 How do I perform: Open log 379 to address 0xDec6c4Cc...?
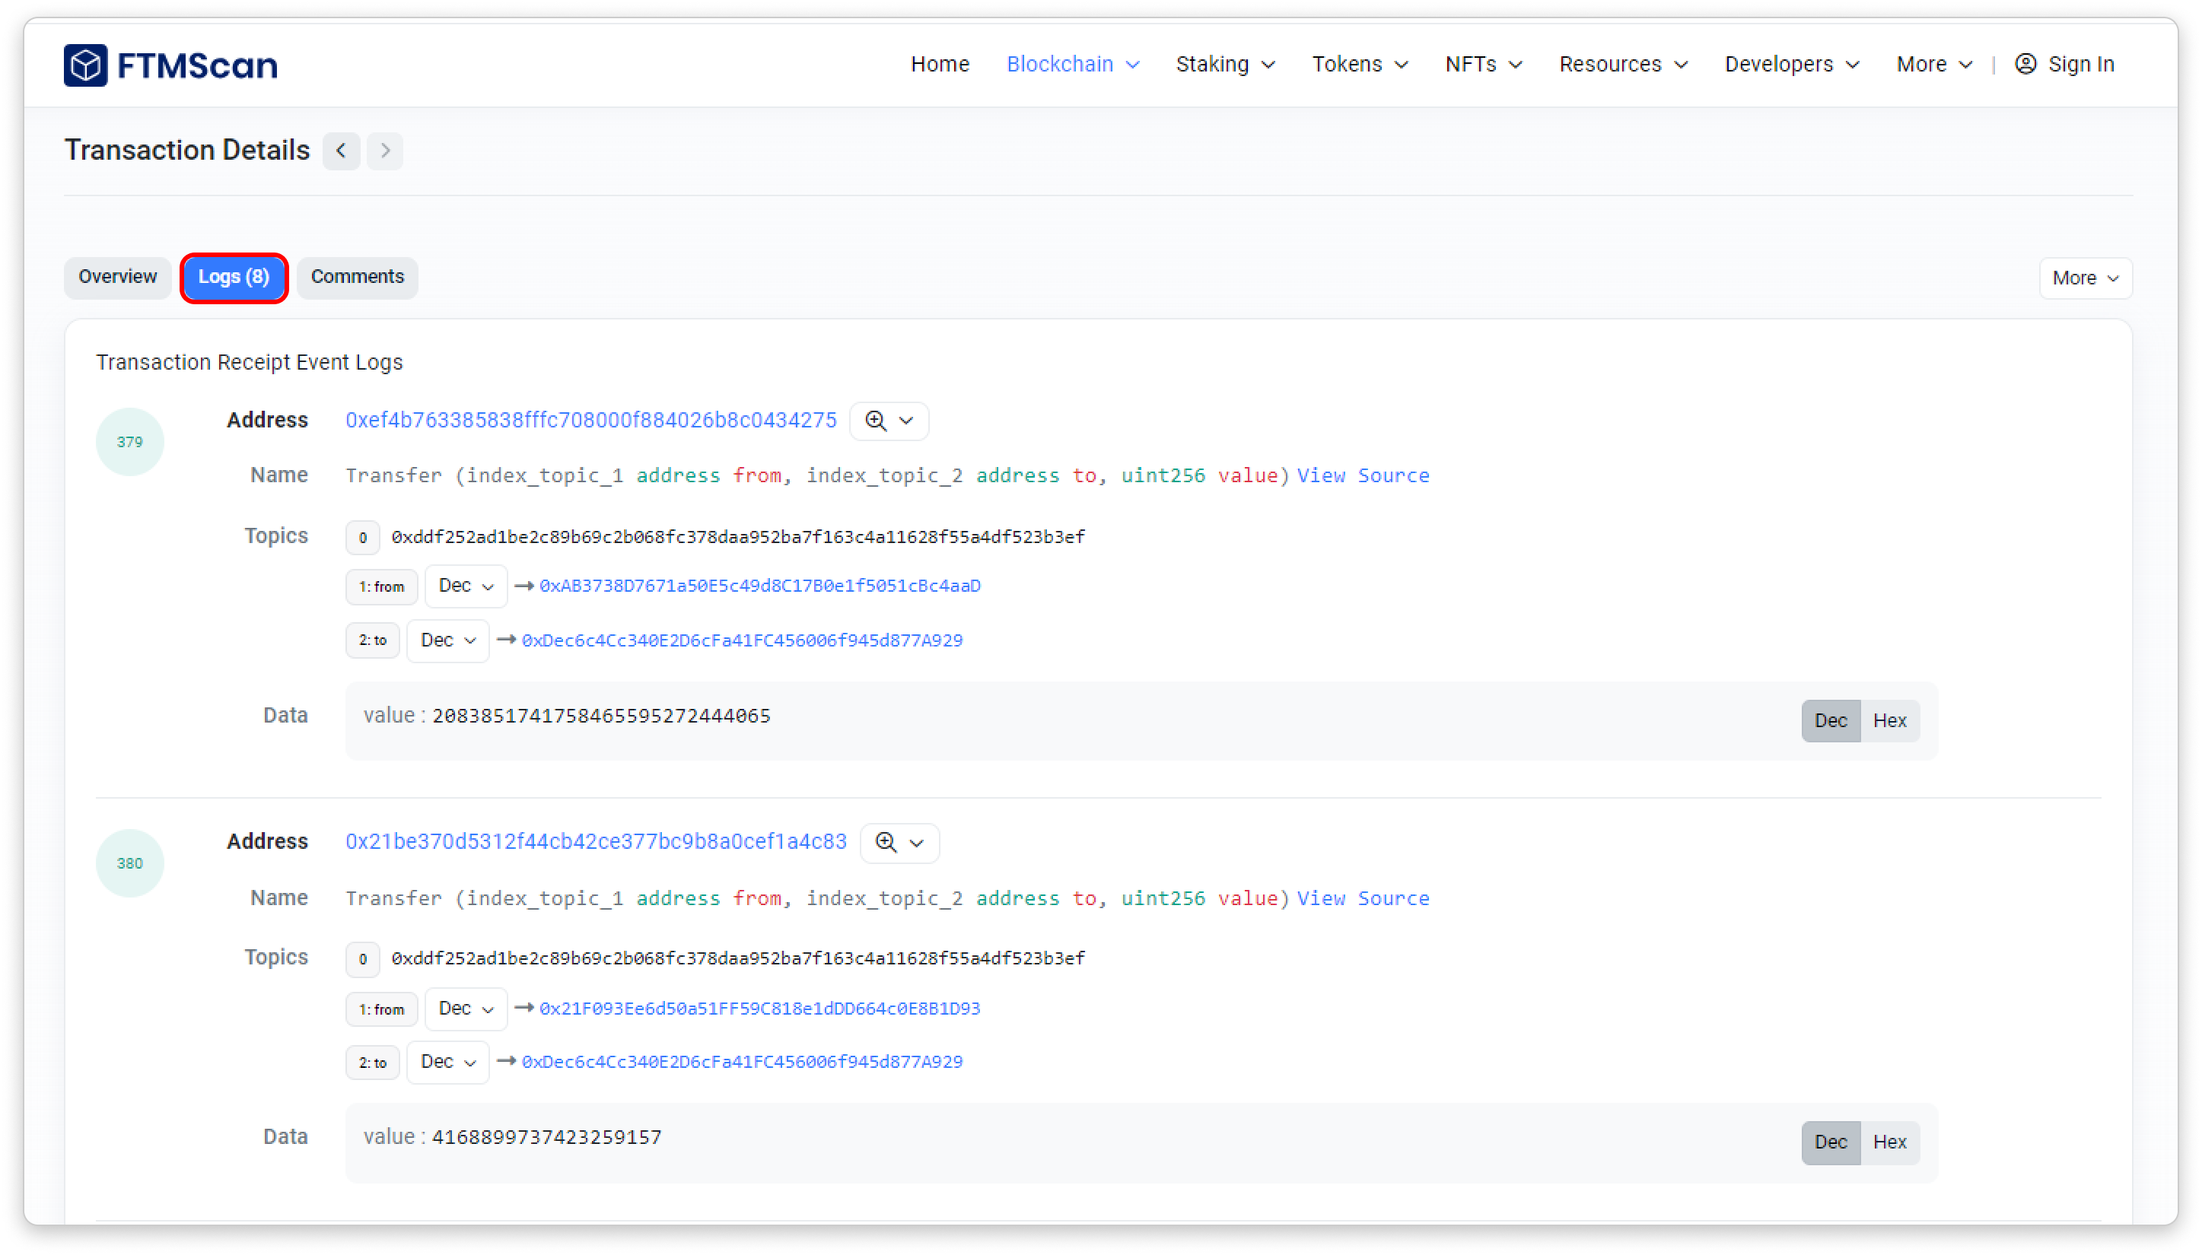click(x=741, y=640)
